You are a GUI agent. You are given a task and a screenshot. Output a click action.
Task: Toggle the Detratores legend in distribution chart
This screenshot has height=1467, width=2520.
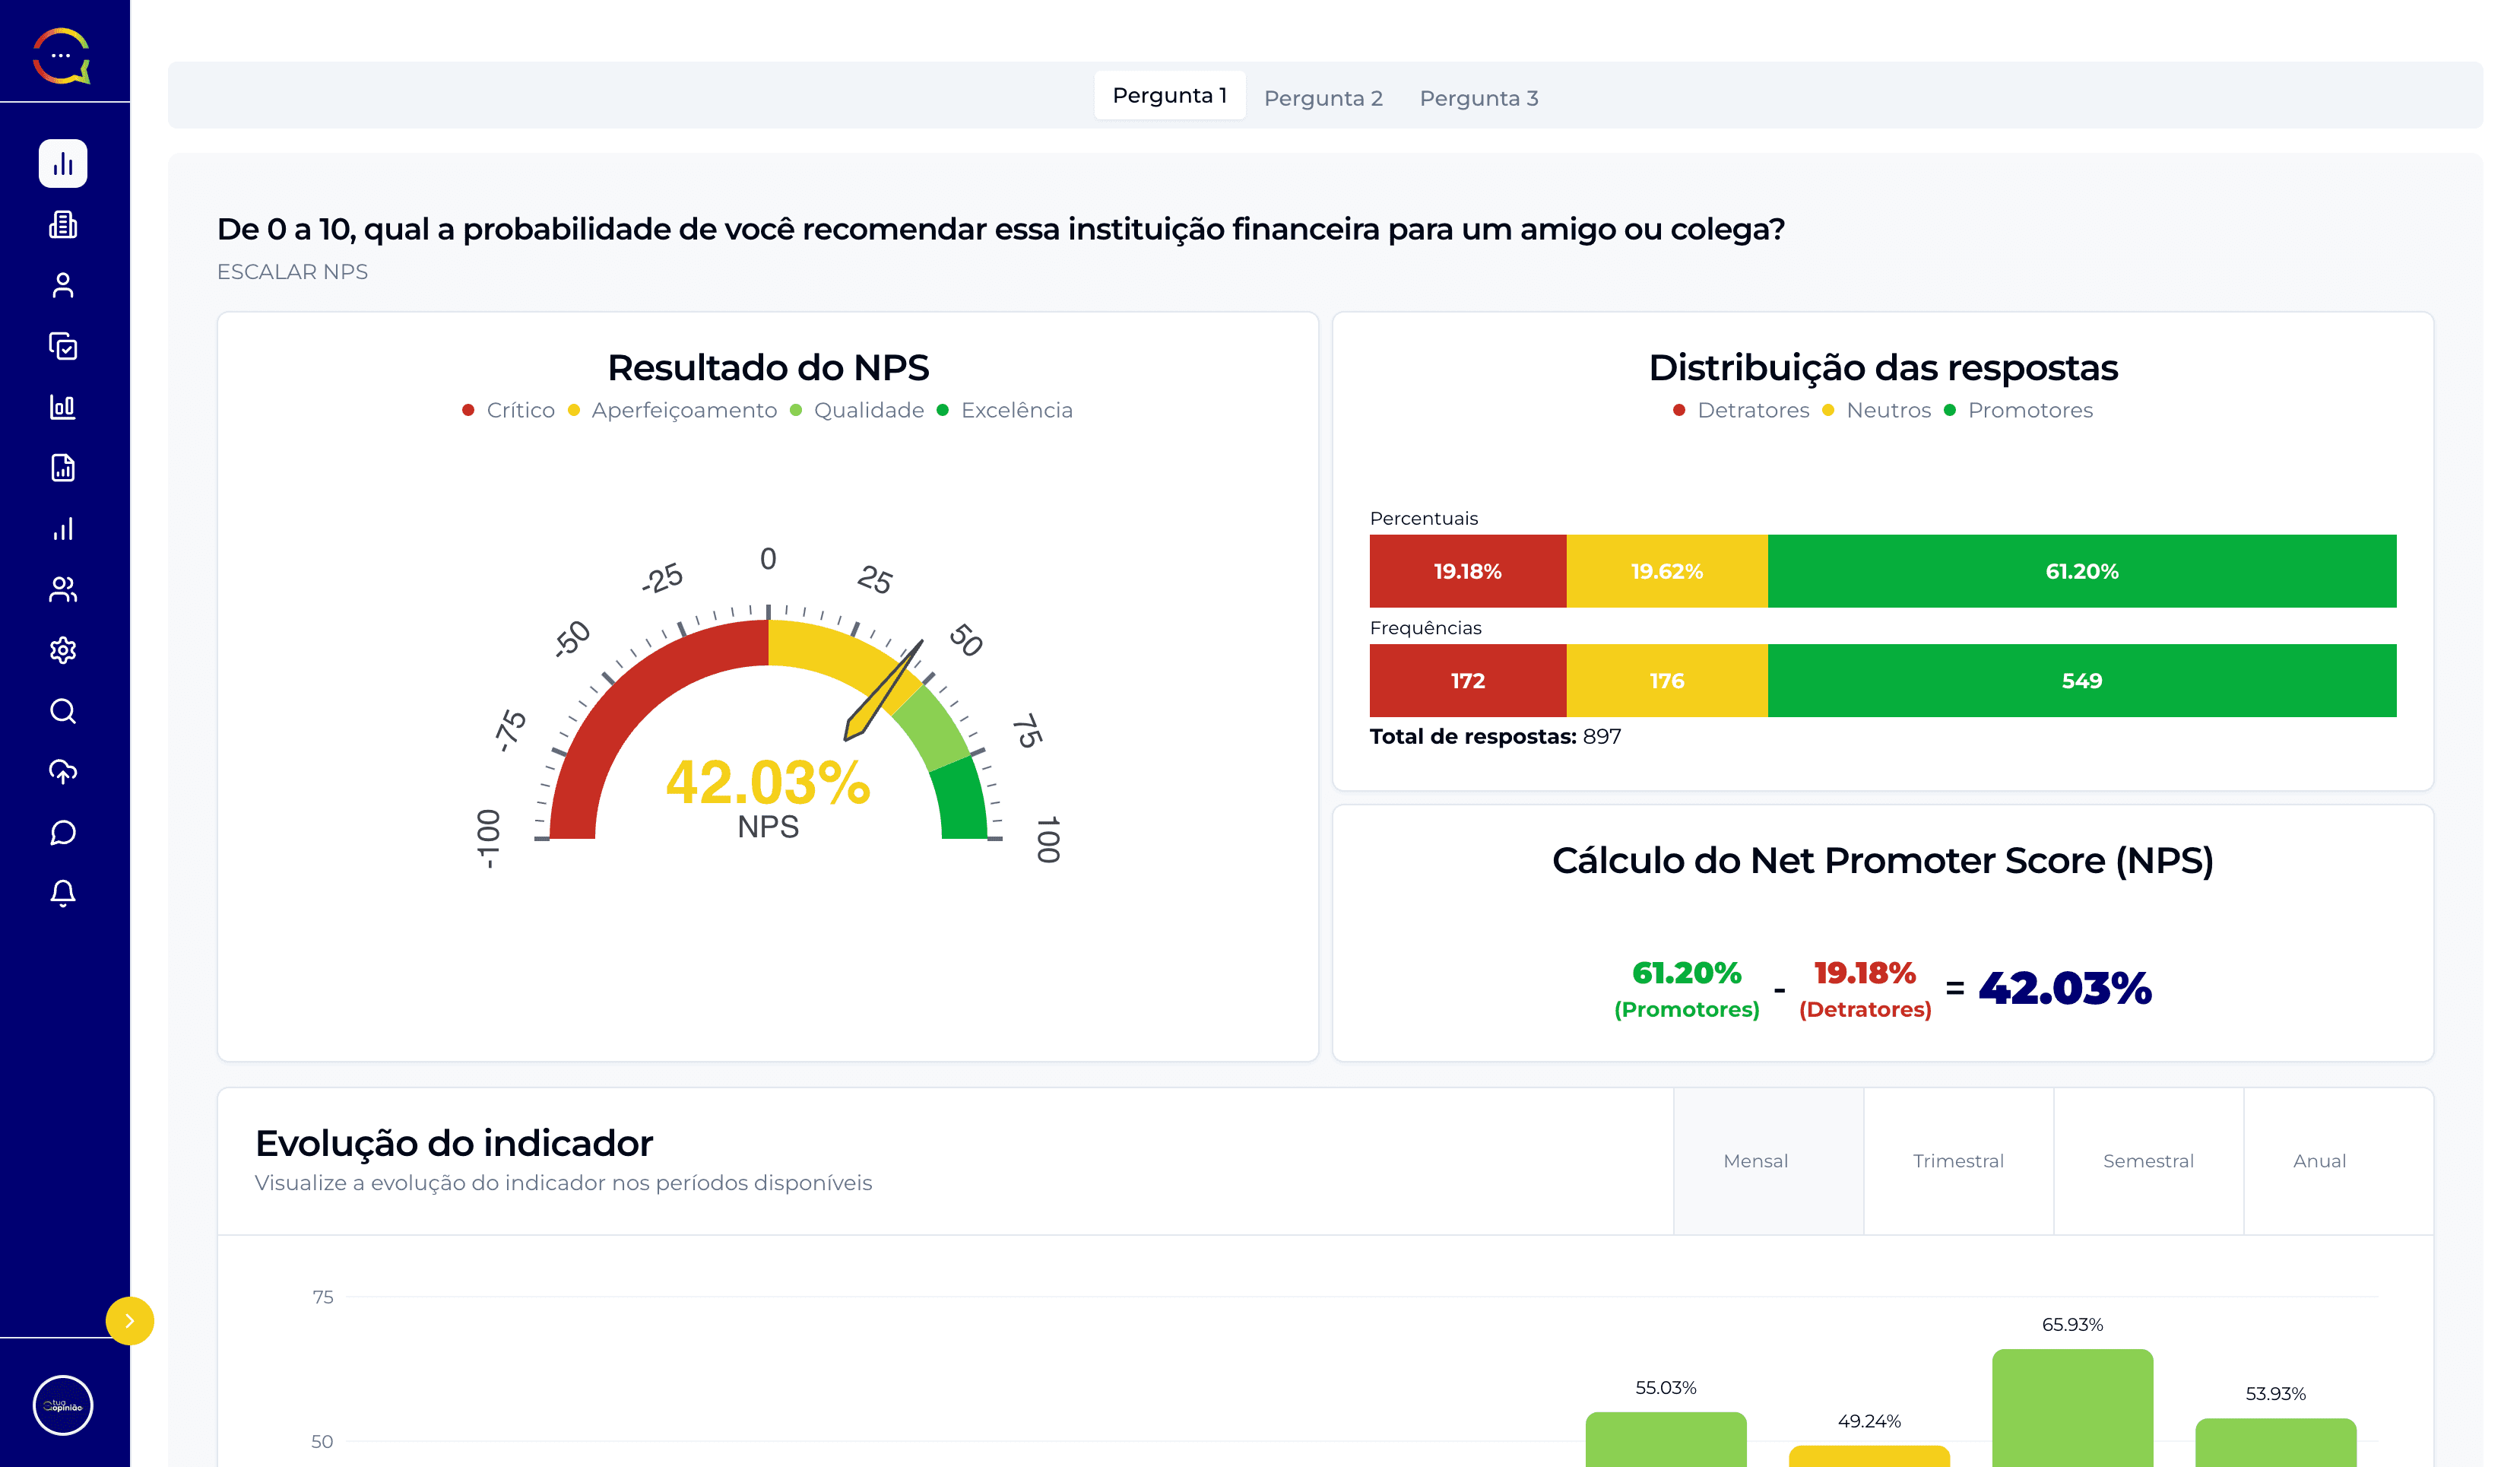tap(1742, 409)
